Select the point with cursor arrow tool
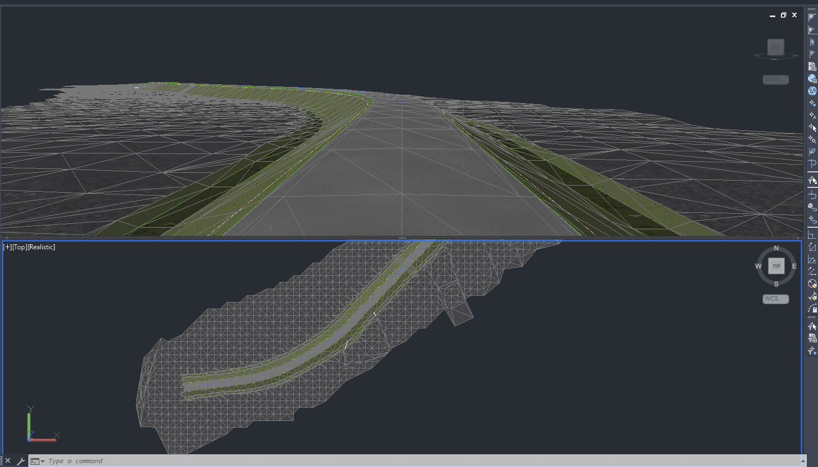Image resolution: width=818 pixels, height=467 pixels. (812, 127)
